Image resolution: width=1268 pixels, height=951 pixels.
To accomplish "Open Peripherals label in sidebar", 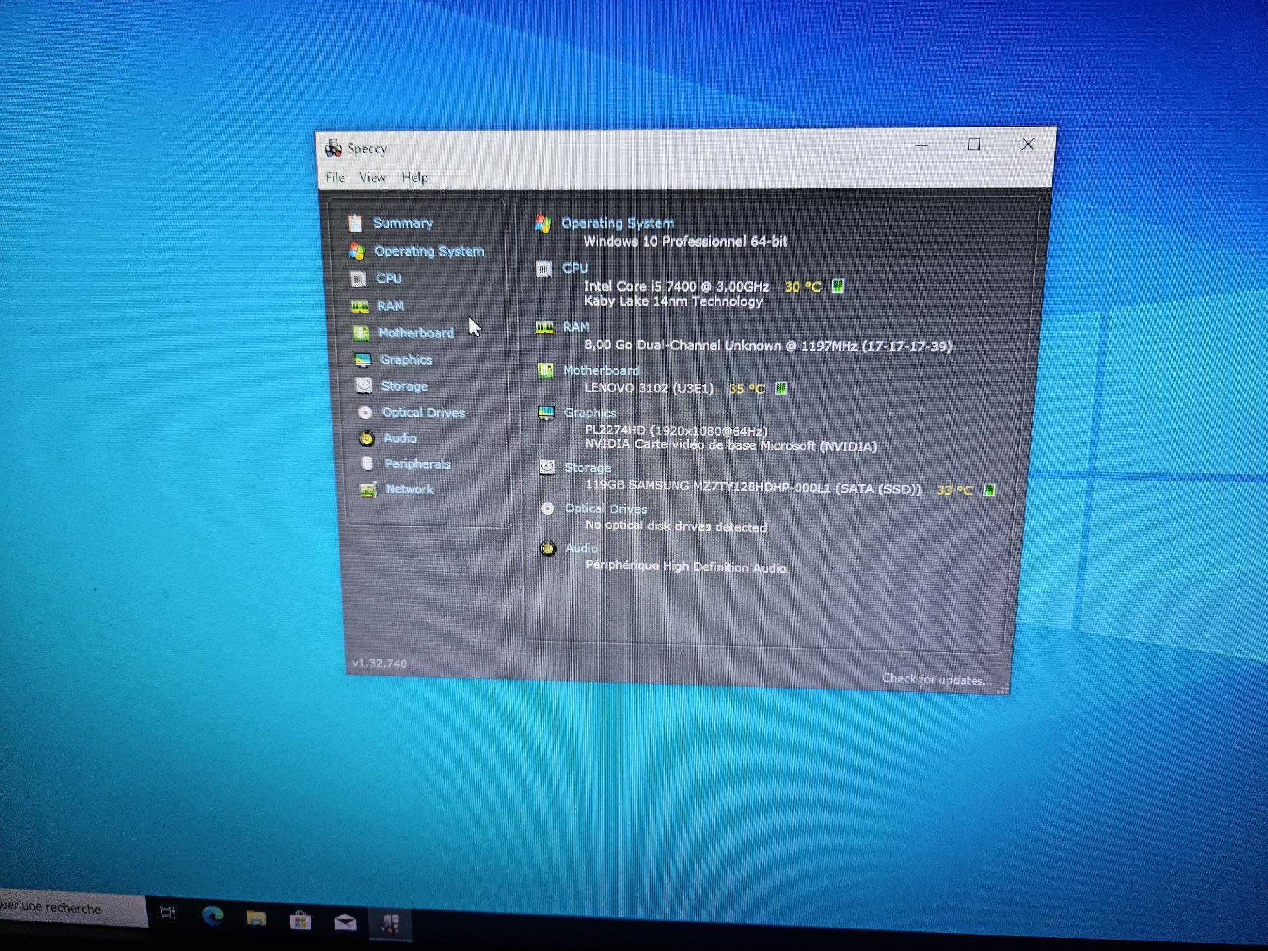I will point(417,464).
